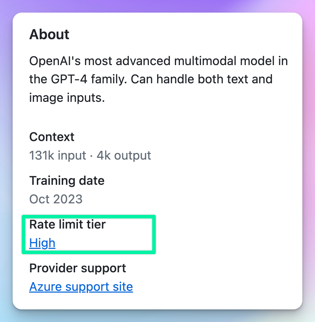
Task: Click the model description paragraph
Action: tap(158, 79)
